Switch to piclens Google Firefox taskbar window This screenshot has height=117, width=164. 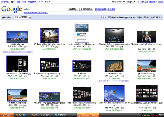(42, 115)
